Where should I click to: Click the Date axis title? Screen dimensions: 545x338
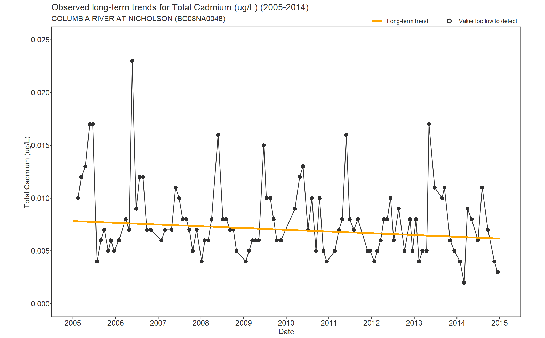click(286, 332)
